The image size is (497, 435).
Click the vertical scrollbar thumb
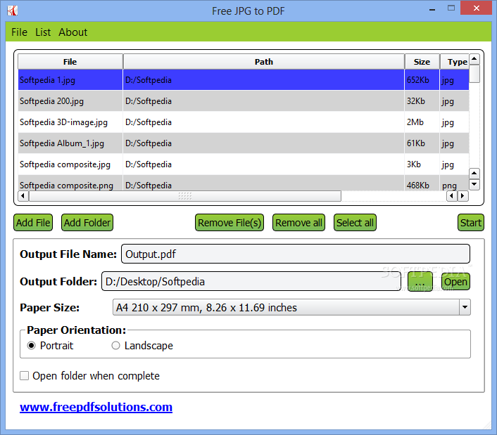tap(474, 74)
